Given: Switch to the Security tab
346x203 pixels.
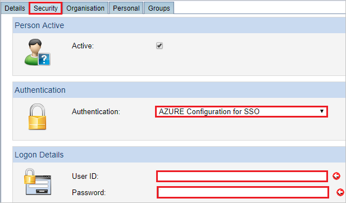Looking at the screenshot, I should [45, 8].
